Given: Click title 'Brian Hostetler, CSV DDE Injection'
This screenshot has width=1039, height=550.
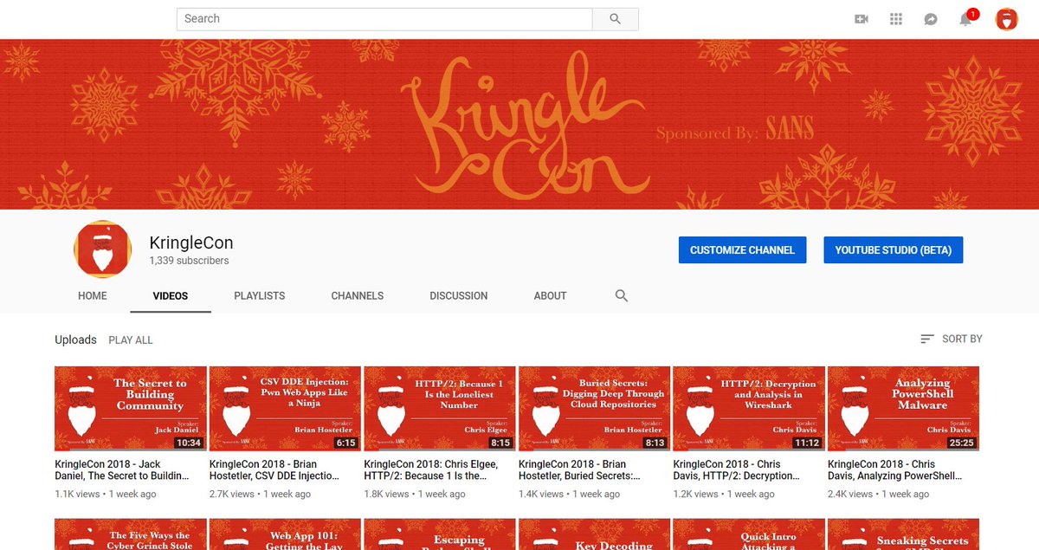Looking at the screenshot, I should 276,470.
